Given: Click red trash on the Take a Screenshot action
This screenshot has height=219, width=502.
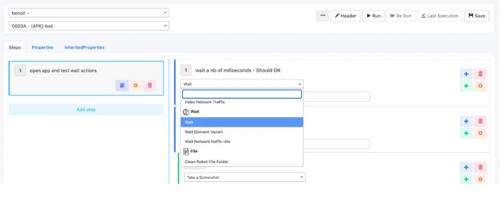Looking at the screenshot, I should point(480,167).
